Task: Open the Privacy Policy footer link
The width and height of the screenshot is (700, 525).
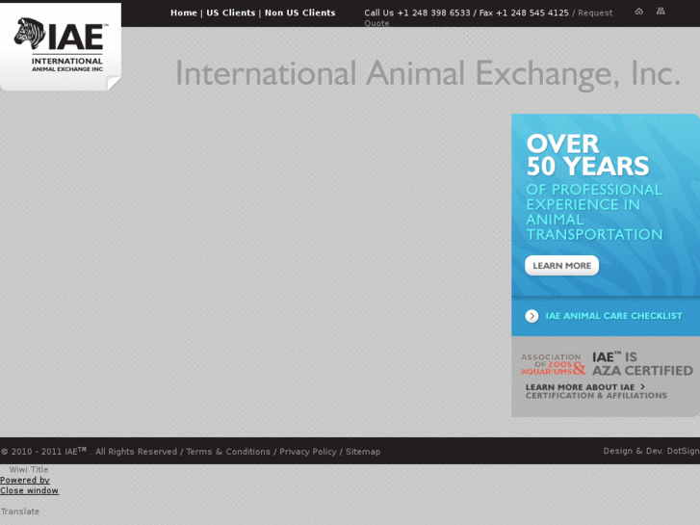Action: click(x=308, y=452)
